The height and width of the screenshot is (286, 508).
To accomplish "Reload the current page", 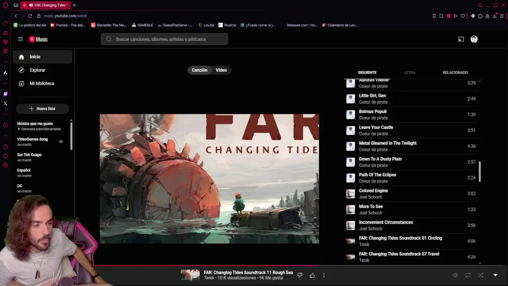I will click(30, 16).
